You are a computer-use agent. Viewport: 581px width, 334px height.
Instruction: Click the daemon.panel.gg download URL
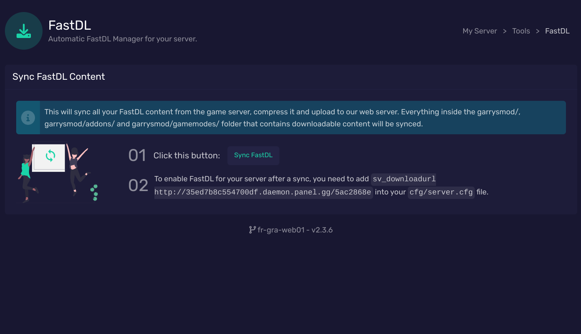pos(263,192)
